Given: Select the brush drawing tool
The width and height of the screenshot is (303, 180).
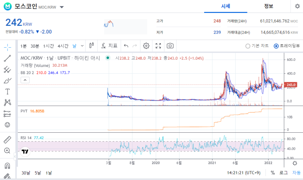Looking at the screenshot, I should 7,81.
